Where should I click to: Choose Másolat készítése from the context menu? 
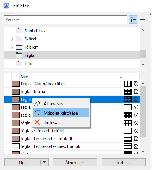pyautogui.click(x=61, y=113)
